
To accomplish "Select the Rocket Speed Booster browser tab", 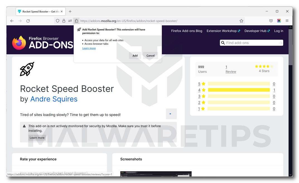I will 41,11.
